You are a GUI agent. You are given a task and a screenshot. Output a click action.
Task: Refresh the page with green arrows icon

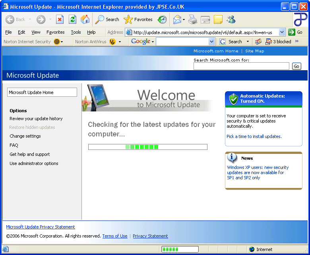[x=73, y=19]
